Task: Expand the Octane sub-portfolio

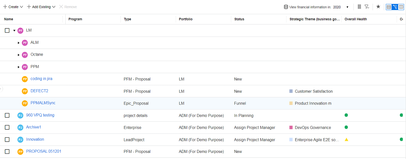Action: click(x=19, y=55)
